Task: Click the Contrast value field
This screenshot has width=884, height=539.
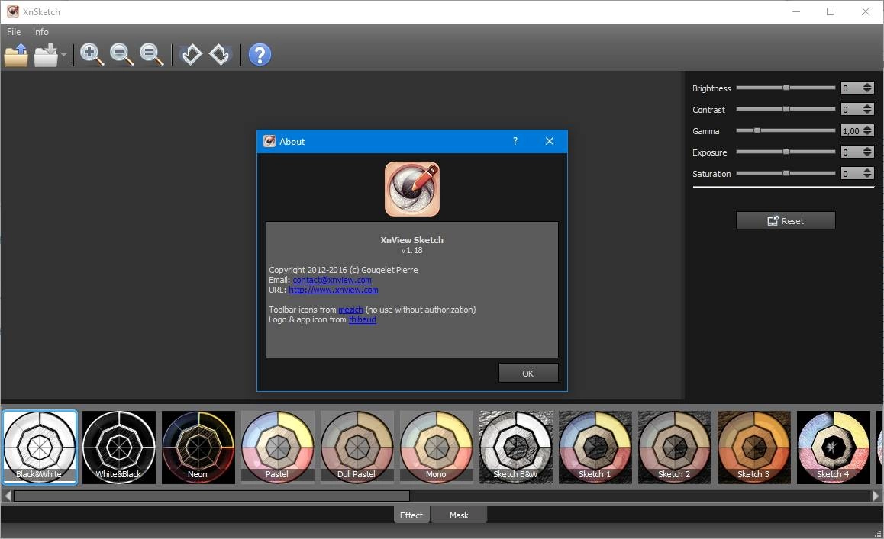Action: [x=851, y=109]
